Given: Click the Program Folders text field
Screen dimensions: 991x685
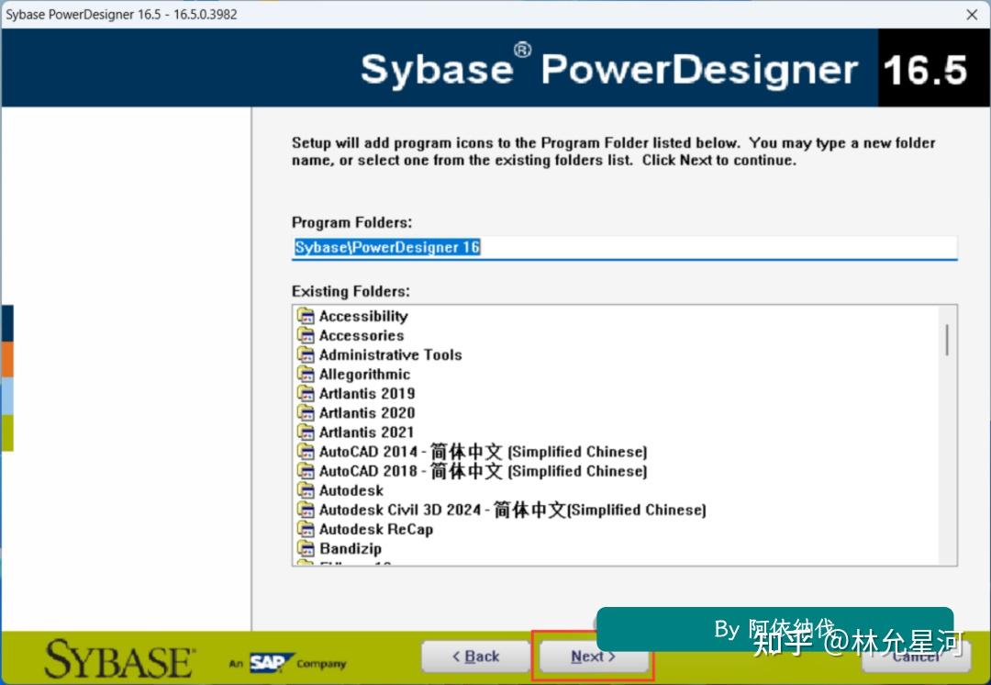Looking at the screenshot, I should [x=624, y=246].
